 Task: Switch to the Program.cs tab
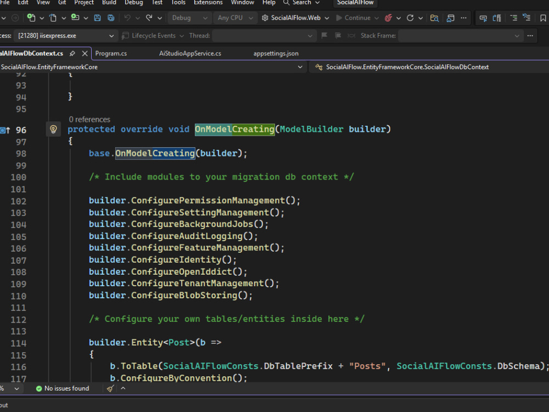tap(111, 54)
